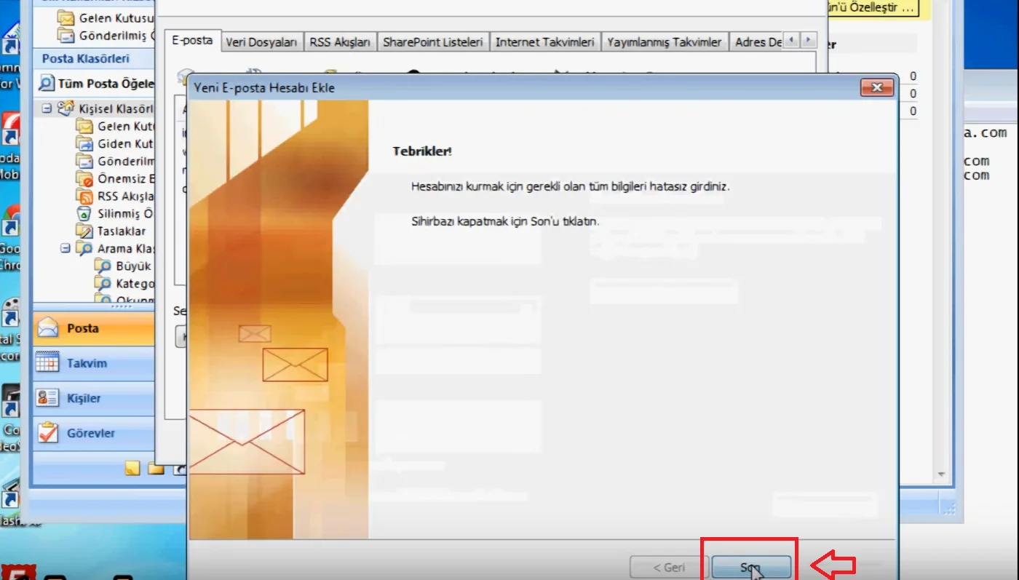Click the Posta envelope icon
Image resolution: width=1019 pixels, height=580 pixels.
[x=48, y=328]
